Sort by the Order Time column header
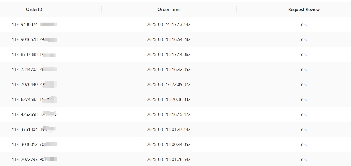This screenshot has width=351, height=166. [x=169, y=9]
